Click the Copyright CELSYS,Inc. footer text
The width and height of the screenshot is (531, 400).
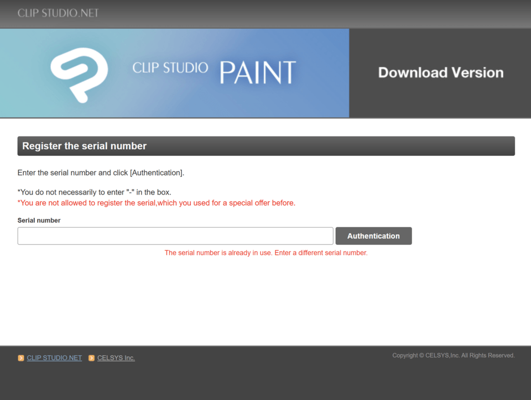click(x=454, y=355)
